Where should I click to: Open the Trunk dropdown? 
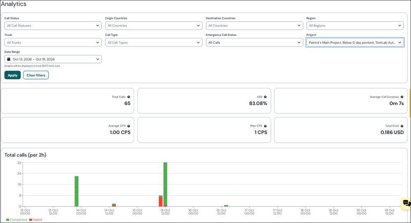click(x=53, y=42)
